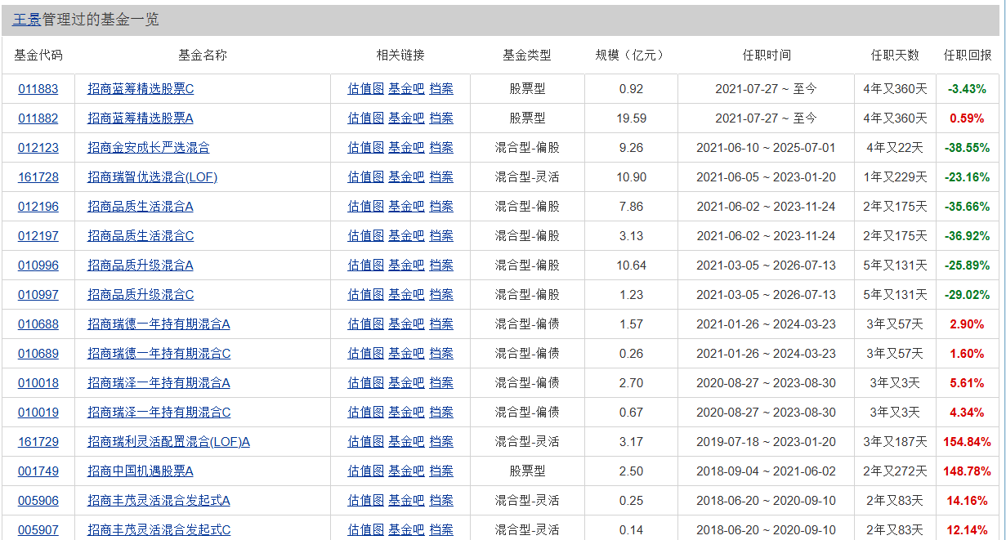View 估值图 for 招商中国机遇股票A
Screen dimensions: 1006x540
pos(365,471)
